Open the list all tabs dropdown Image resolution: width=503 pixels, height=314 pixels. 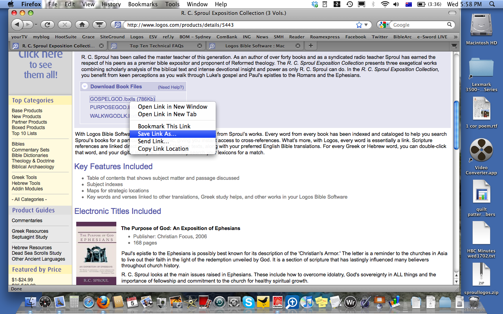[x=455, y=46]
